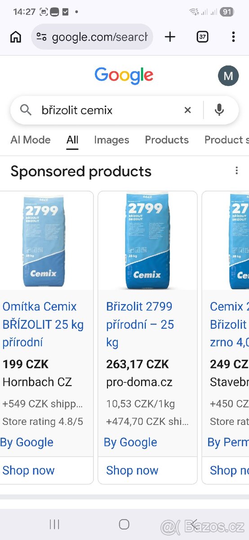Tap Shop now under pro-doma.cz
The image size is (249, 540).
[x=132, y=470]
